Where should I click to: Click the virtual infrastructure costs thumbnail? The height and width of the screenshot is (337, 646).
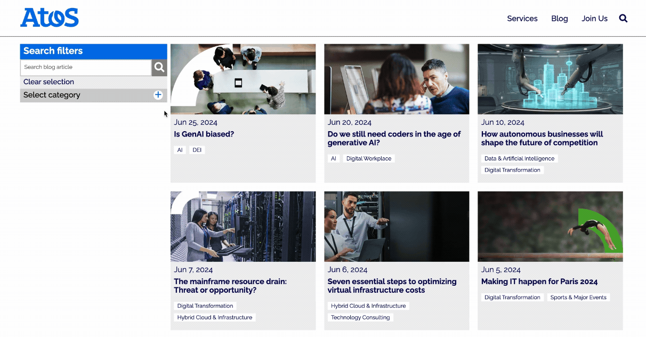(x=397, y=227)
